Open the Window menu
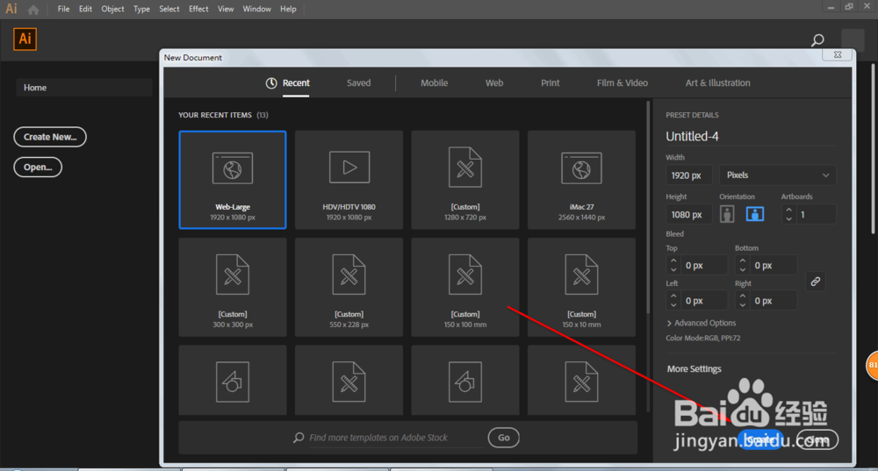 point(256,9)
